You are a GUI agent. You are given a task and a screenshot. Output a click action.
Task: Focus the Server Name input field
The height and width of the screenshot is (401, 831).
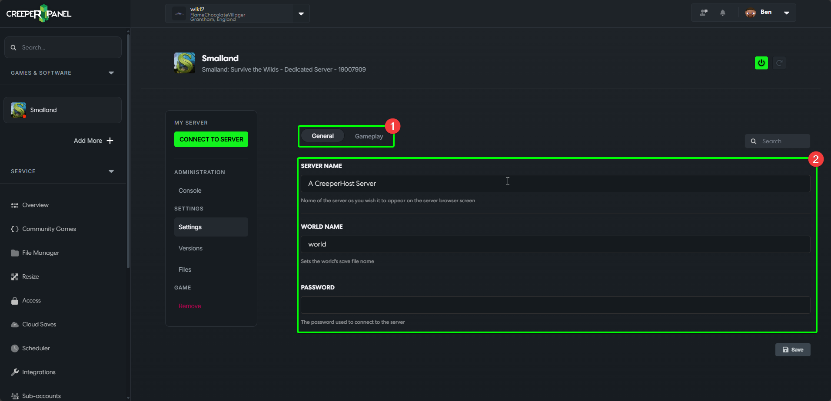tap(555, 184)
